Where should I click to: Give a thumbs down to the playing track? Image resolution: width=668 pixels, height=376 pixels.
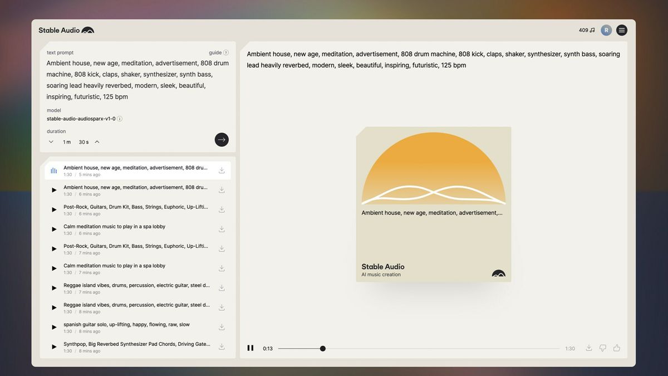602,347
